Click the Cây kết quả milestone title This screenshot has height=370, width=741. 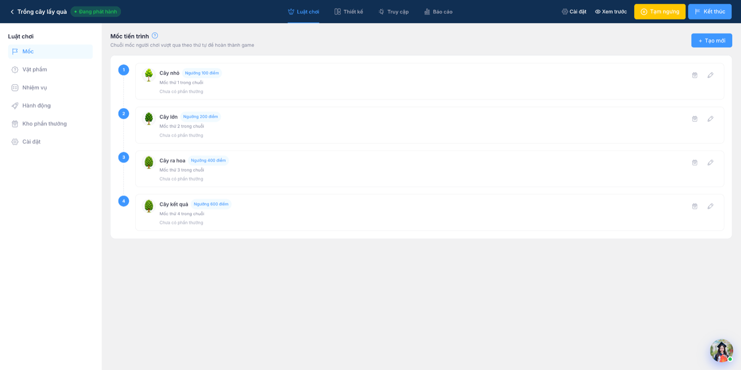[x=174, y=204]
